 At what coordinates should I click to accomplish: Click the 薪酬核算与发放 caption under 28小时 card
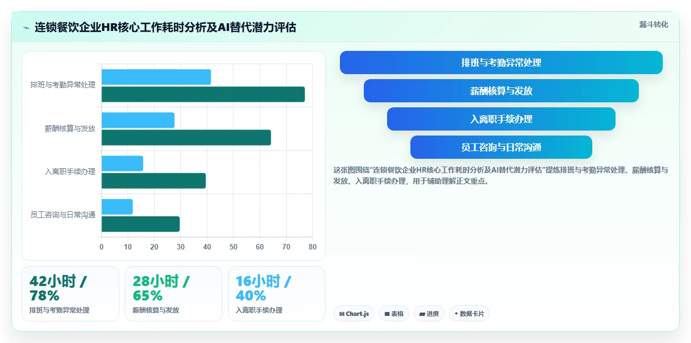156,310
